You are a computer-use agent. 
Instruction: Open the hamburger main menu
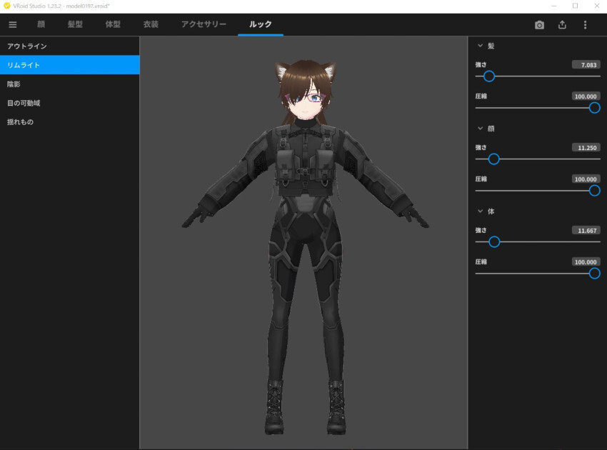[x=12, y=24]
